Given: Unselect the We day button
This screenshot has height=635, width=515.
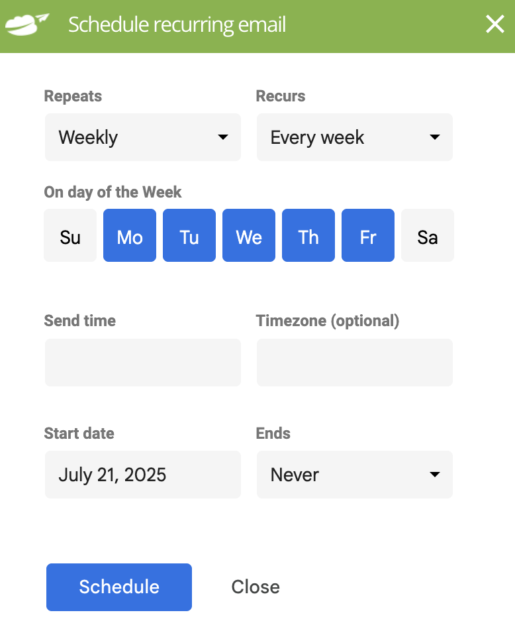Looking at the screenshot, I should (249, 235).
